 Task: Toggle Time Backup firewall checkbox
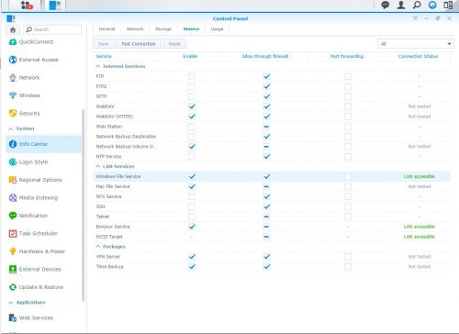[266, 267]
